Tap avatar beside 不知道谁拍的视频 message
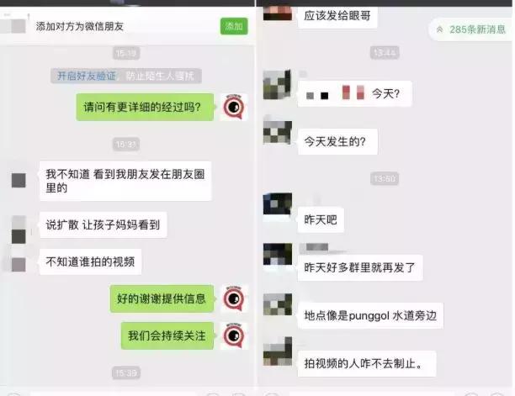This screenshot has width=515, height=396. (19, 265)
